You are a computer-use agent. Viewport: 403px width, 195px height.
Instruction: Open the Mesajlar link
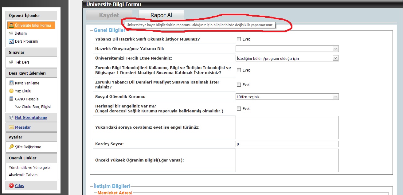[x=23, y=127]
